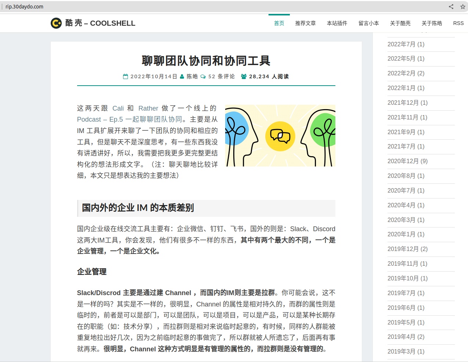Click the post date 2022年10月14日
The image size is (468, 362).
(x=154, y=76)
